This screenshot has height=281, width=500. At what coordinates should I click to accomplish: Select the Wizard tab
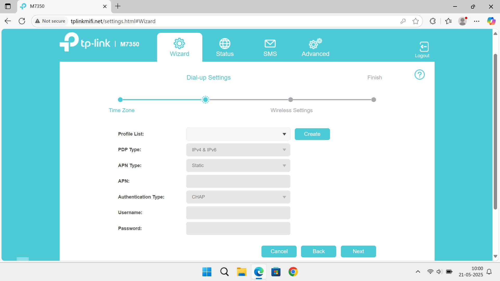tap(179, 48)
